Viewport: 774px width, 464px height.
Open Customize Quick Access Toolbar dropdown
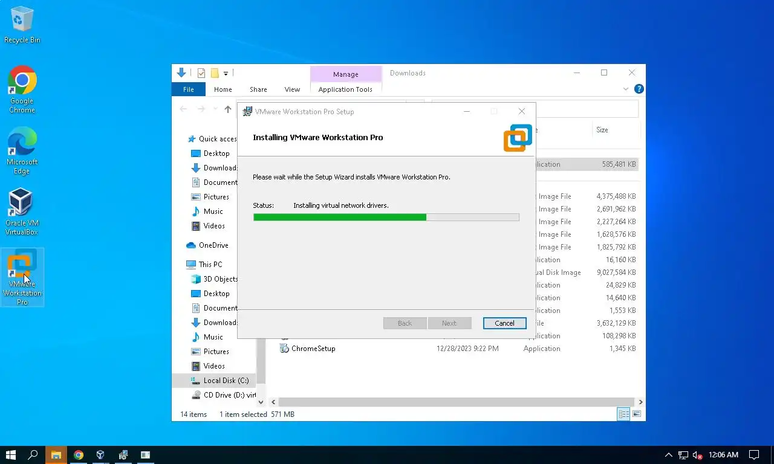(226, 74)
